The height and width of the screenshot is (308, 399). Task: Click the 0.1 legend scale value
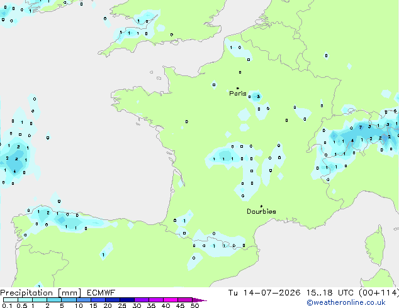pos(7,305)
